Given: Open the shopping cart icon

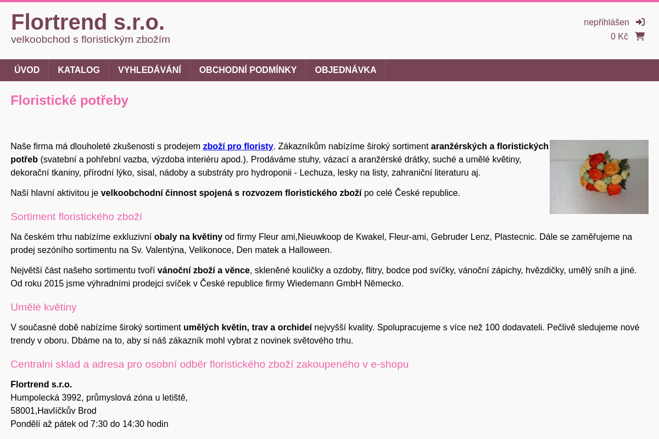Looking at the screenshot, I should (x=640, y=36).
